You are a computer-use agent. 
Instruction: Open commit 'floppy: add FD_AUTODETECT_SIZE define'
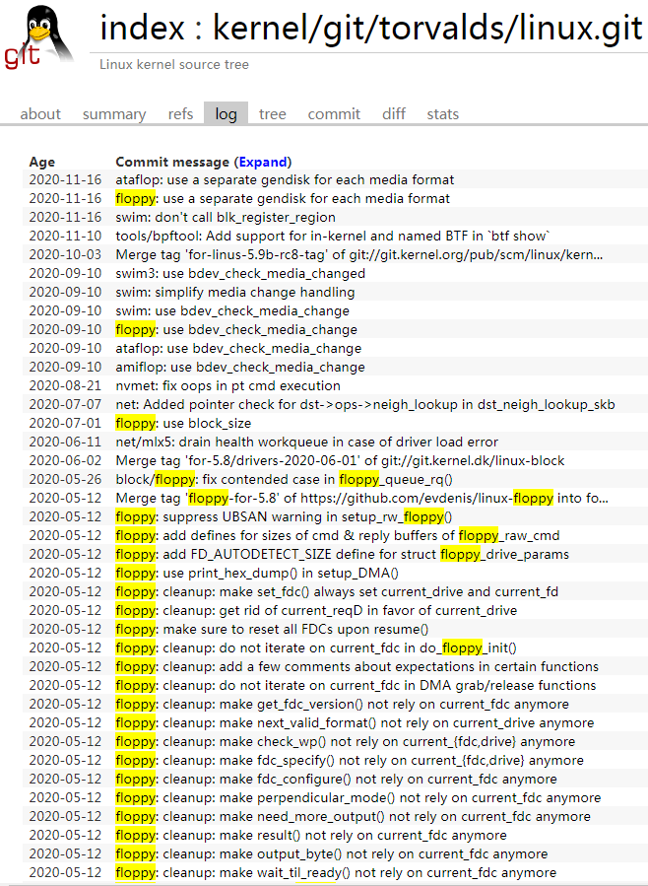pos(342,553)
